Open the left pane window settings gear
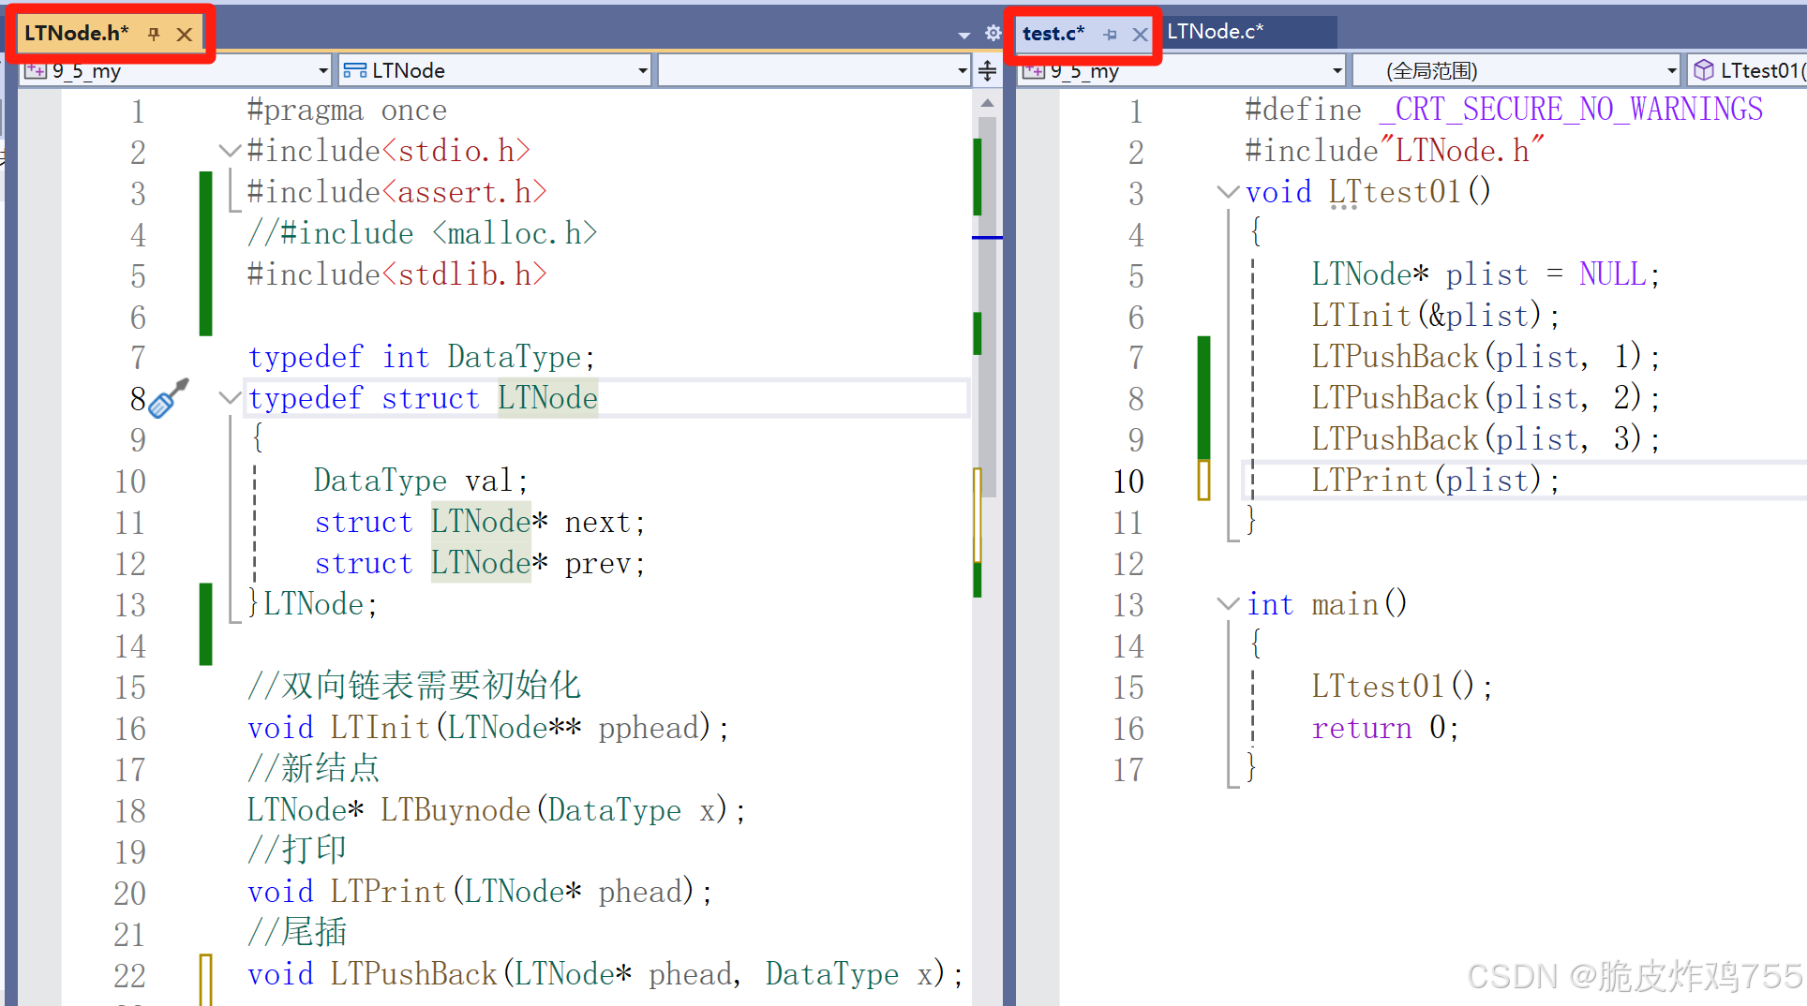1807x1006 pixels. 993,34
